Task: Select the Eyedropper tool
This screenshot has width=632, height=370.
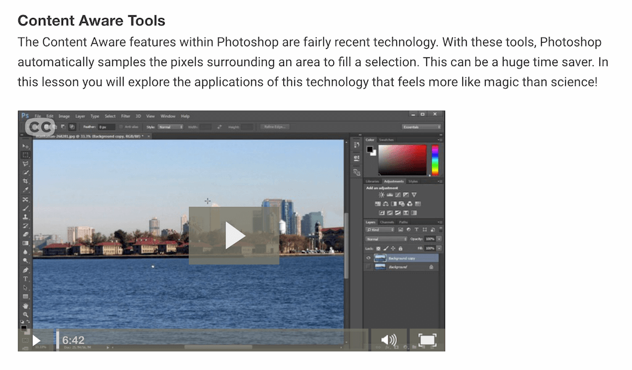Action: [x=25, y=190]
